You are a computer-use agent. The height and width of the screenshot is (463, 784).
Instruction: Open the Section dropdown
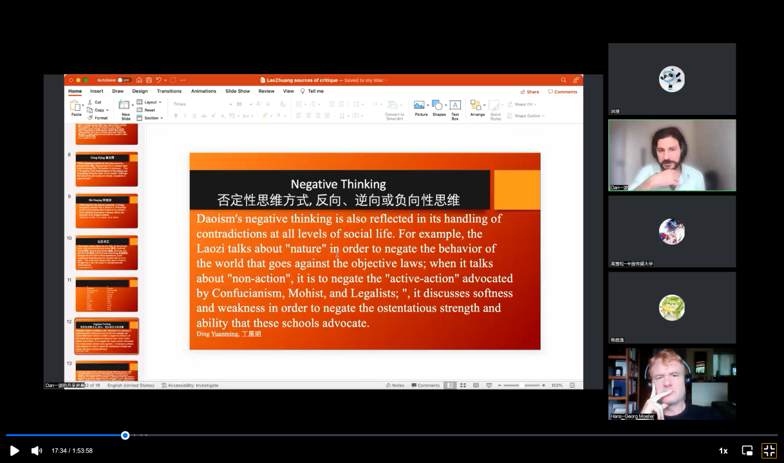tap(150, 118)
